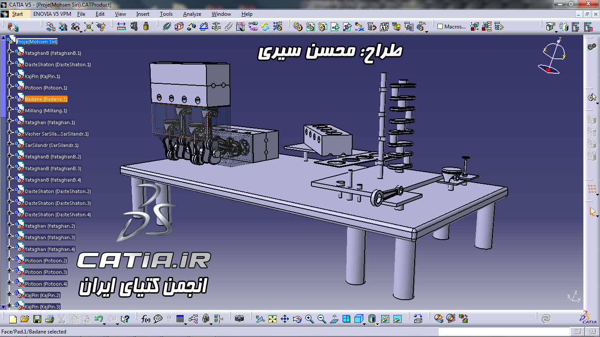Image resolution: width=600 pixels, height=337 pixels.
Task: Click the Select arrow on right toolbar
Action: point(592,212)
